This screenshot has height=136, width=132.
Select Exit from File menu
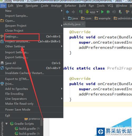click(32, 115)
